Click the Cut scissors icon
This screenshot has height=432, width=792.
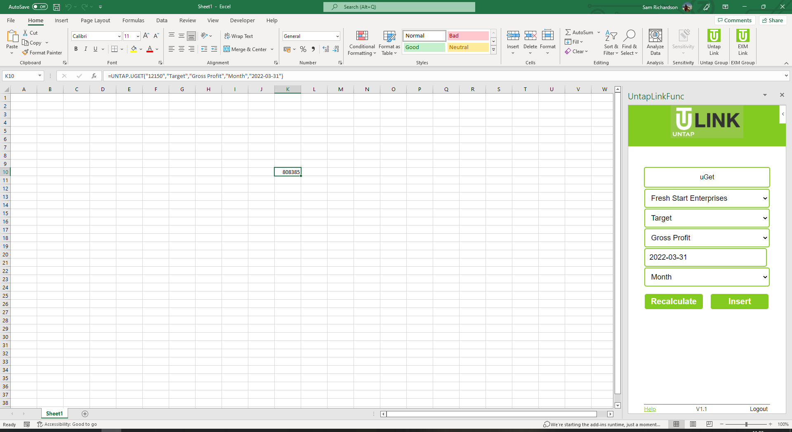point(25,33)
